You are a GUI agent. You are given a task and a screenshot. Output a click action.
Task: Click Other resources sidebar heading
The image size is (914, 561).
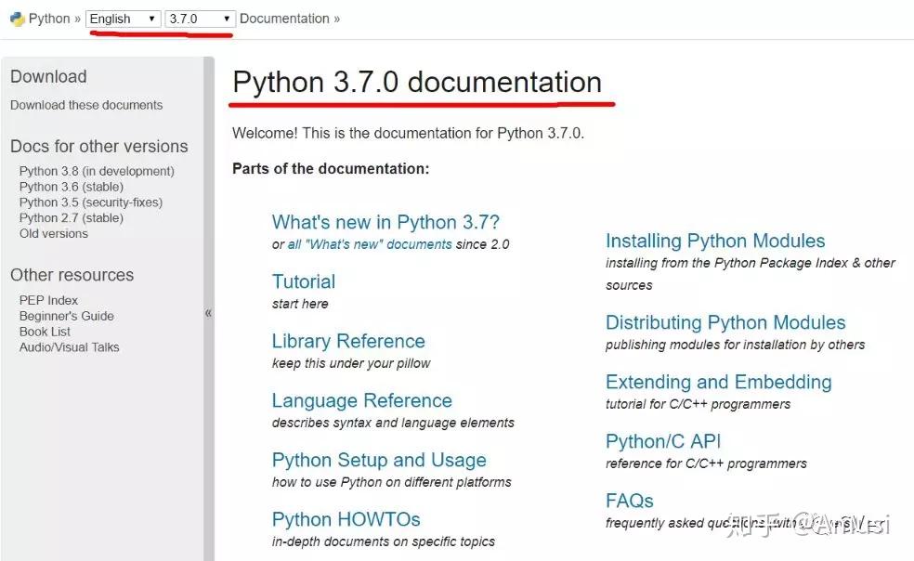click(x=72, y=275)
